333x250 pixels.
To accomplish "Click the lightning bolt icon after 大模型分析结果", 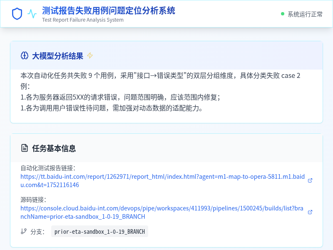I will point(90,55).
